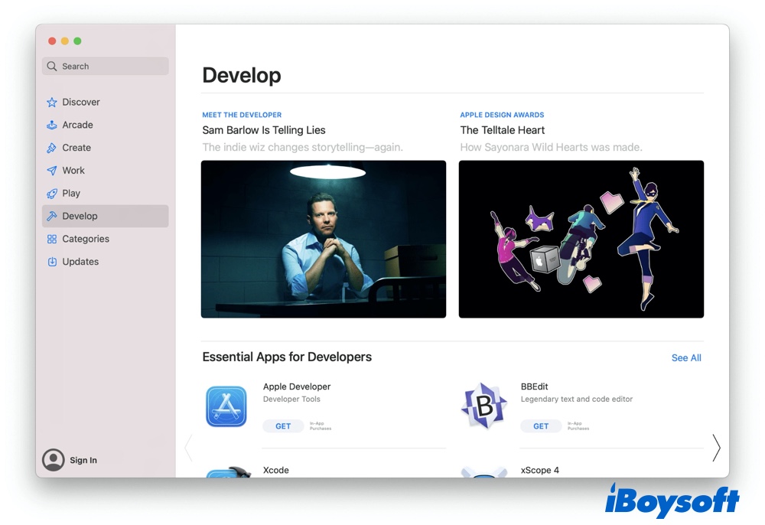Image resolution: width=765 pixels, height=525 pixels.
Task: Click the Discover star icon in sidebar
Action: point(52,103)
